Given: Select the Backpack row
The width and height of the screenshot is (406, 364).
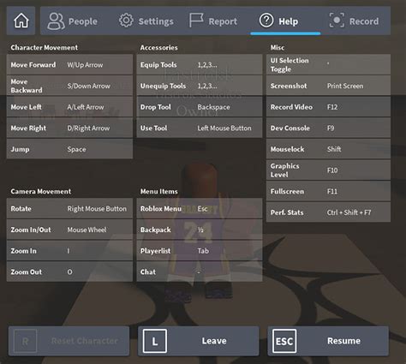Looking at the screenshot, I should point(200,230).
